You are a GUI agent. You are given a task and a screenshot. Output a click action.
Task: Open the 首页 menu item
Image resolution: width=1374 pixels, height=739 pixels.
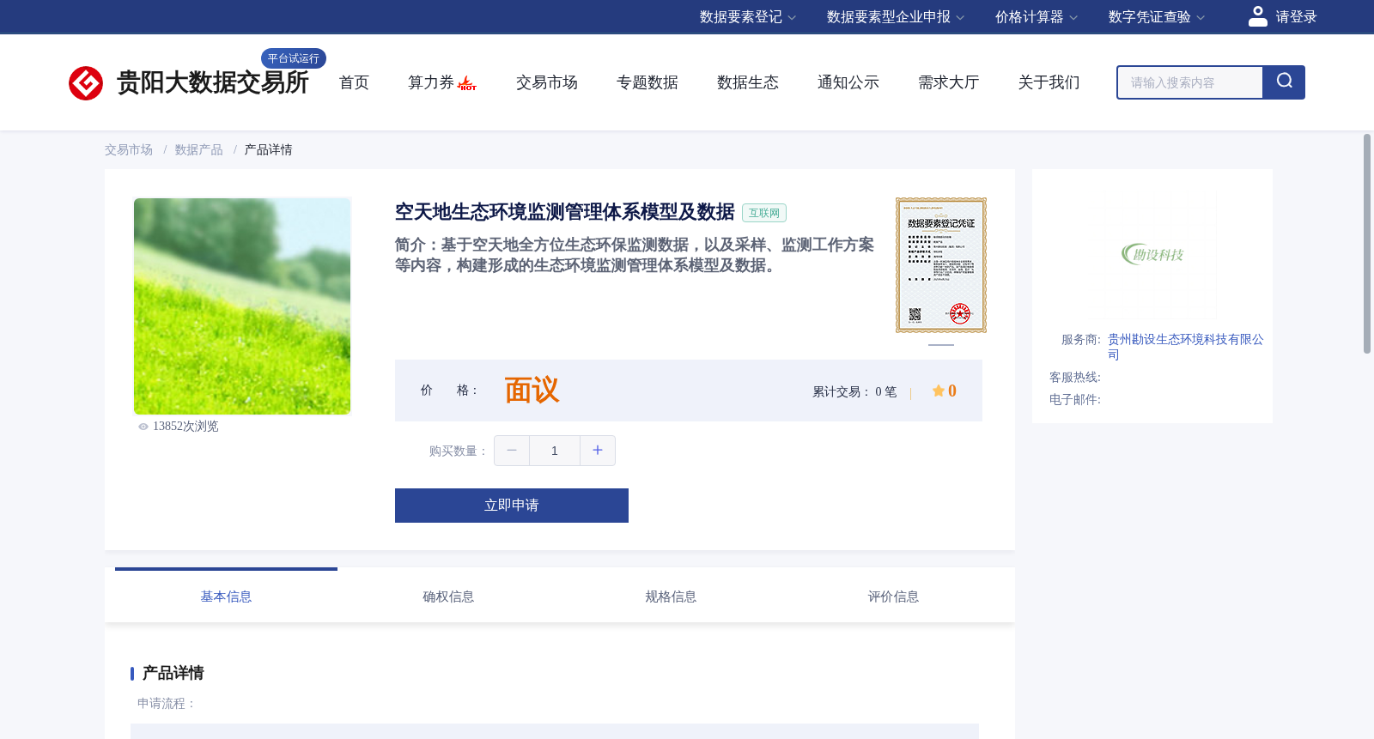(354, 82)
